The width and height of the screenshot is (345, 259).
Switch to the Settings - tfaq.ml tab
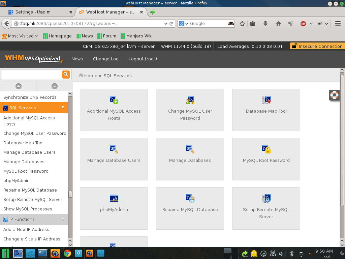point(37,12)
